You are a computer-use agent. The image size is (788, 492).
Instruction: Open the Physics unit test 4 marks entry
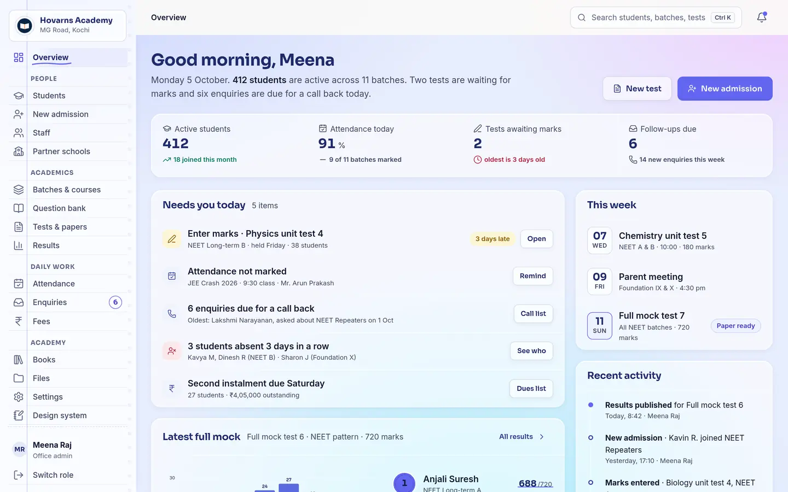pyautogui.click(x=536, y=239)
